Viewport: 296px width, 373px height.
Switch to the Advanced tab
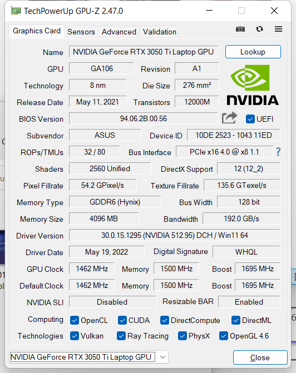[x=119, y=32]
